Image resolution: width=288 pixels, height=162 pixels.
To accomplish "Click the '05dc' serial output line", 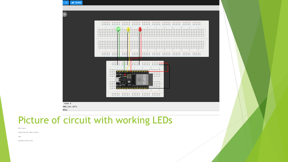I will [x=65, y=110].
